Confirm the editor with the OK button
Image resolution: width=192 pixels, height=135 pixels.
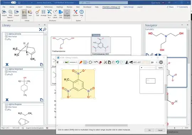149,130
